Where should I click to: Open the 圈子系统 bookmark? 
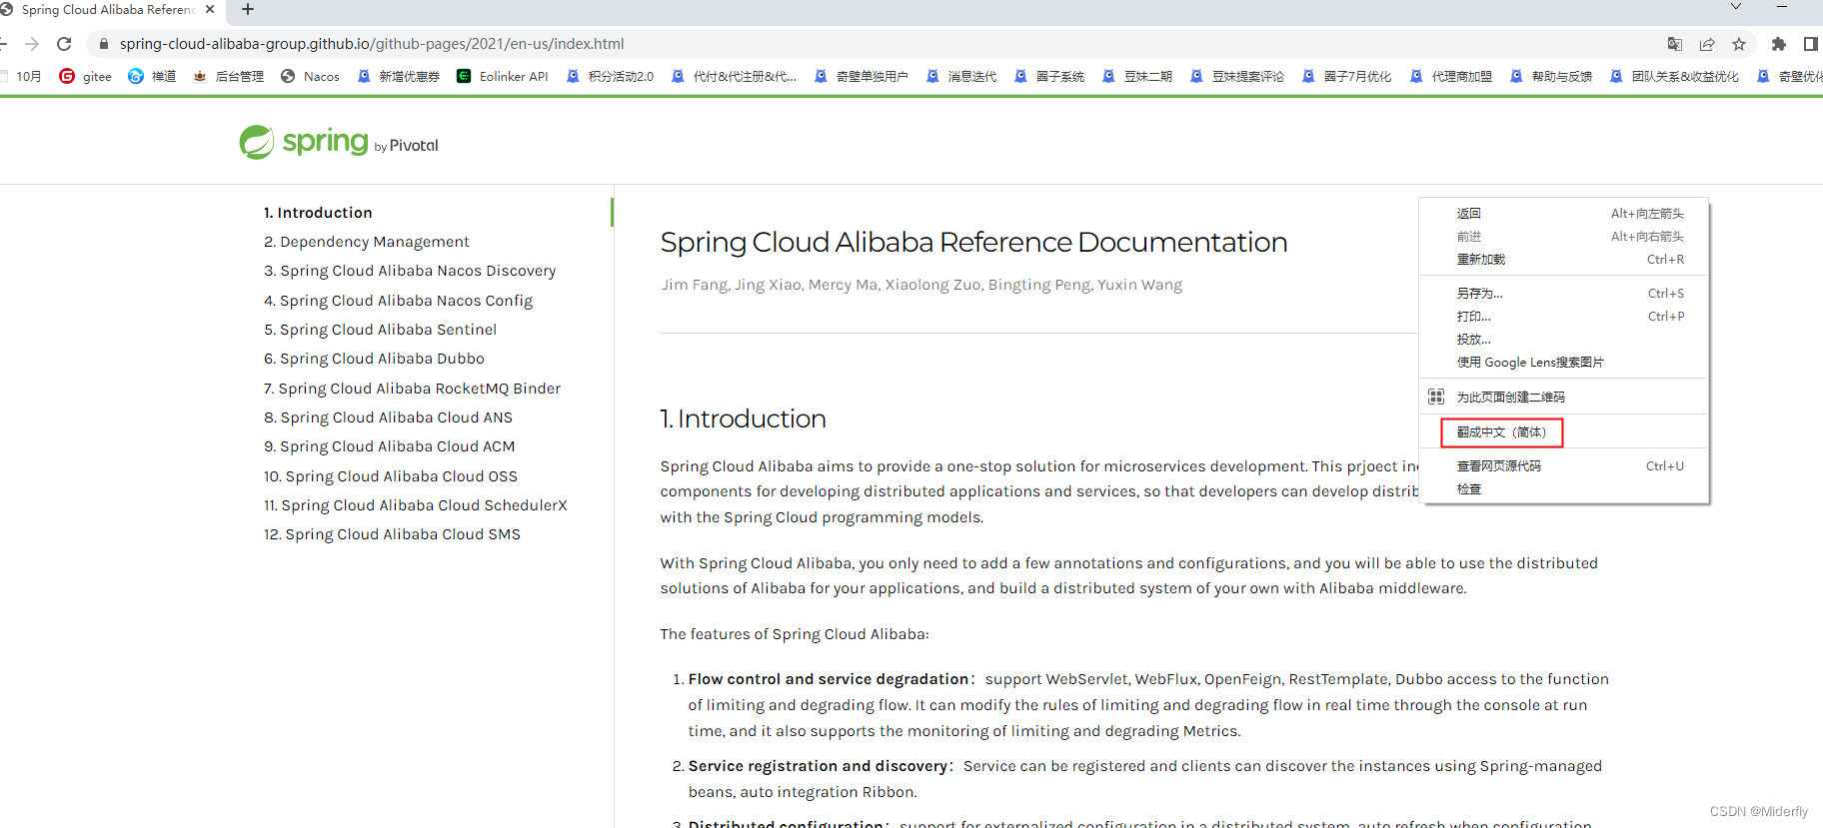[x=1048, y=76]
